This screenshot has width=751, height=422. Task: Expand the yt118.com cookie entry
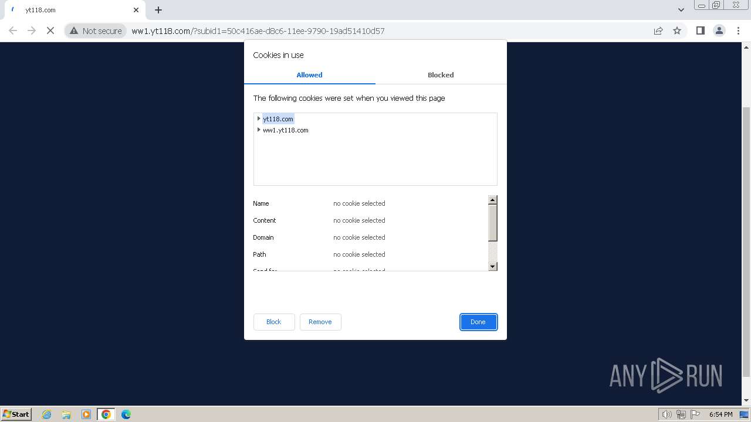(259, 118)
